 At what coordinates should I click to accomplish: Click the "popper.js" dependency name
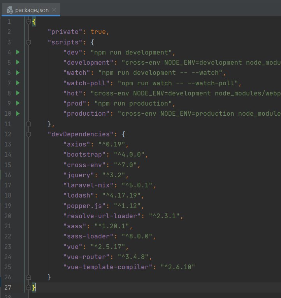pyautogui.click(x=84, y=206)
